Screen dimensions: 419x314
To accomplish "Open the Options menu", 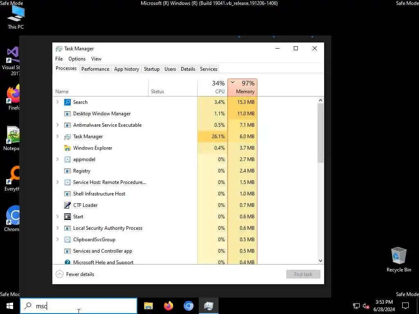I will point(77,59).
